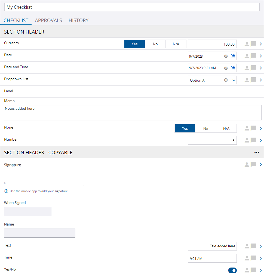Clear the Dropdown List selection
The height and width of the screenshot is (276, 264).
tap(226, 80)
